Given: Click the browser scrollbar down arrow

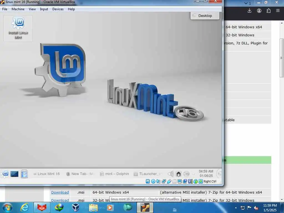Looking at the screenshot, I should pos(282,200).
